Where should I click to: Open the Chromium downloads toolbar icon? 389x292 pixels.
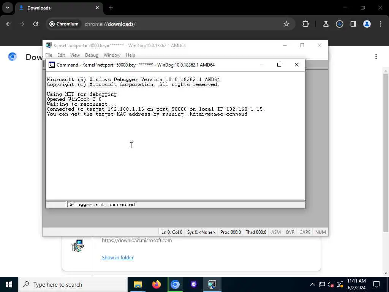pyautogui.click(x=340, y=24)
